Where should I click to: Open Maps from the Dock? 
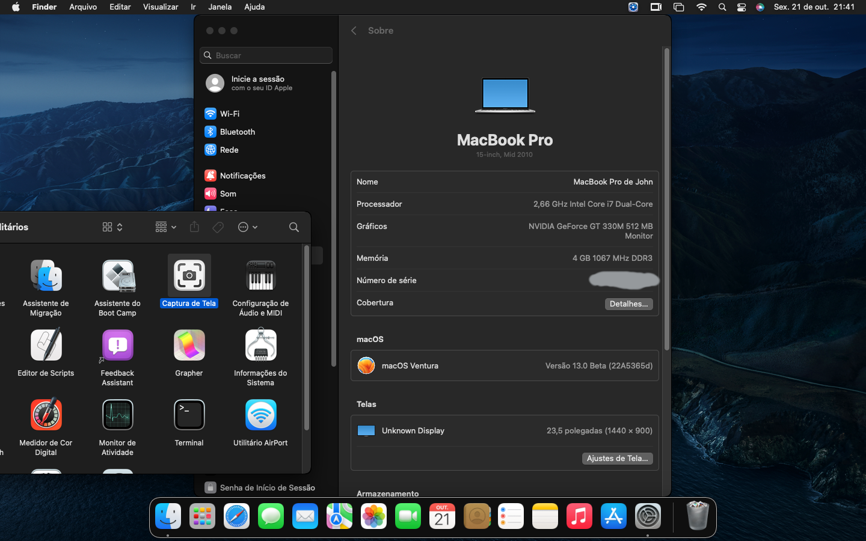[x=339, y=516]
